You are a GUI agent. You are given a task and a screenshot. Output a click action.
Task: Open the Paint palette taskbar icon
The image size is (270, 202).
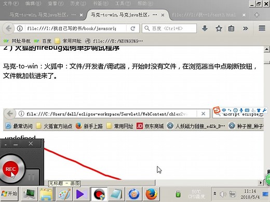[64, 194]
